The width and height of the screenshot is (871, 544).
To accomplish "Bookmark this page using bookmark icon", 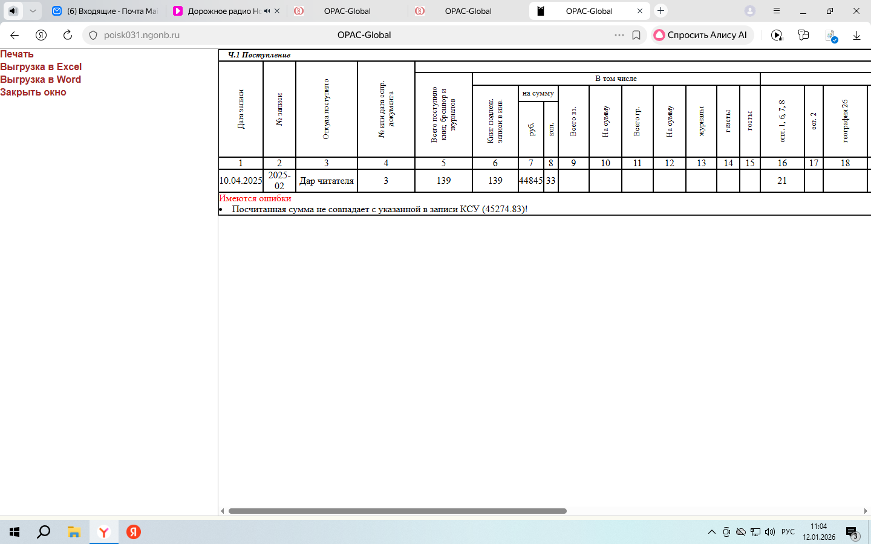I will 636,35.
